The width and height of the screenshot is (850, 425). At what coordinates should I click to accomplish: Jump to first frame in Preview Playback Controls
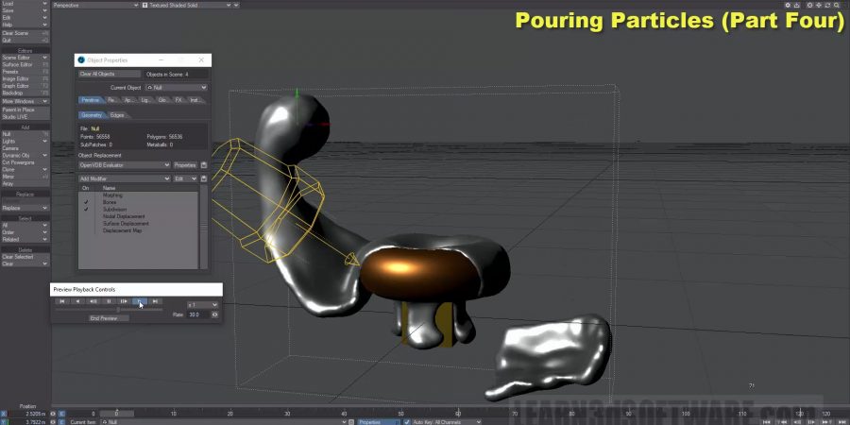point(61,301)
